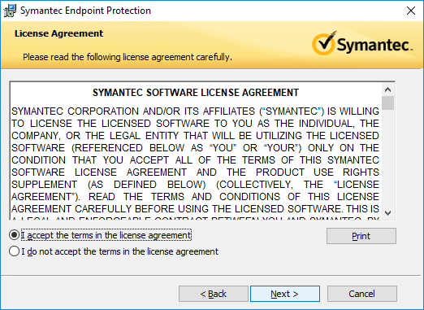Viewport: 424px width, 310px height.
Task: Close the Symantec Endpoint Protection dialog
Action: 411,11
